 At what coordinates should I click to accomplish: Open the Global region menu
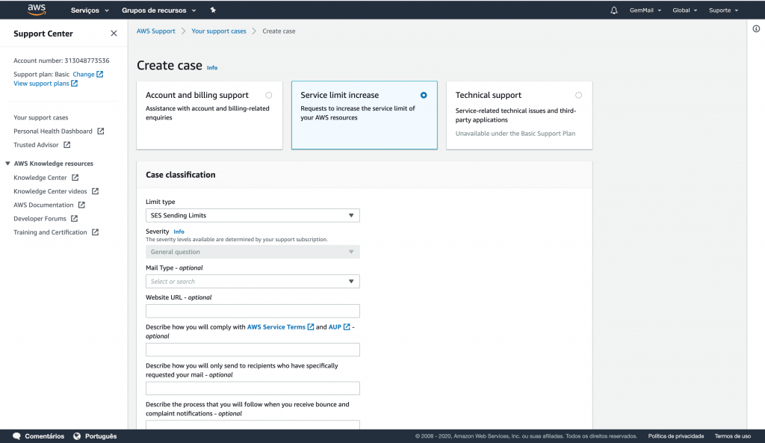tap(685, 10)
